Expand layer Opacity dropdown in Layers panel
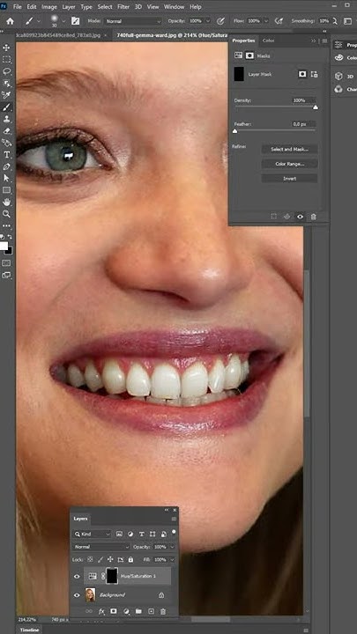This screenshot has height=634, width=357. [x=173, y=547]
